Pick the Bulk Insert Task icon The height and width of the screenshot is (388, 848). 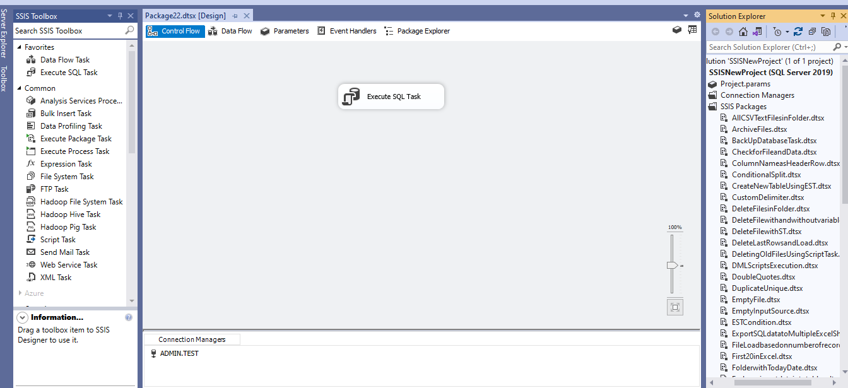click(x=31, y=114)
